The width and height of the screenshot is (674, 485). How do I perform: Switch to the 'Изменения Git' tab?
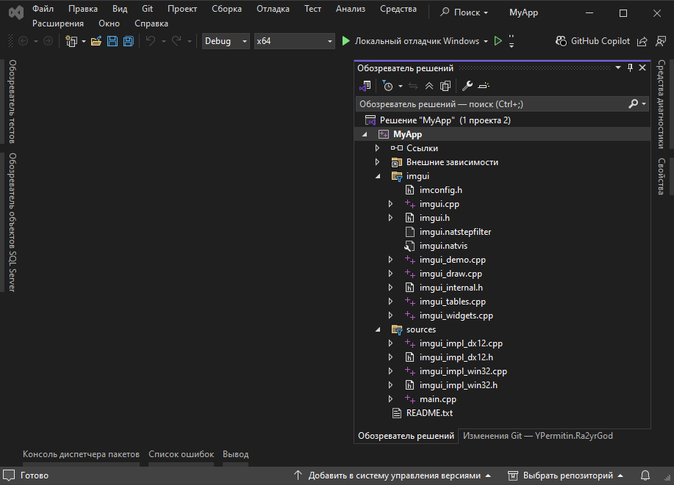tap(538, 436)
